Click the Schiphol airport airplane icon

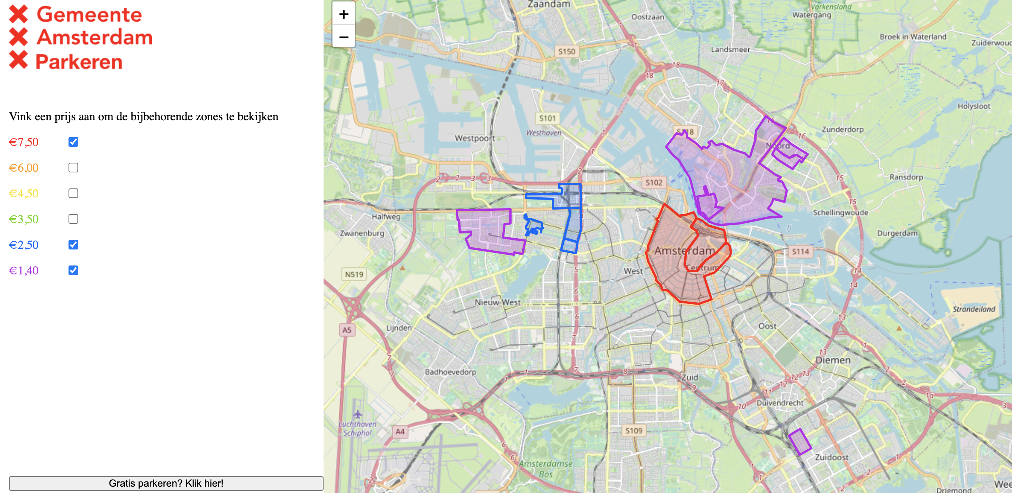[357, 414]
